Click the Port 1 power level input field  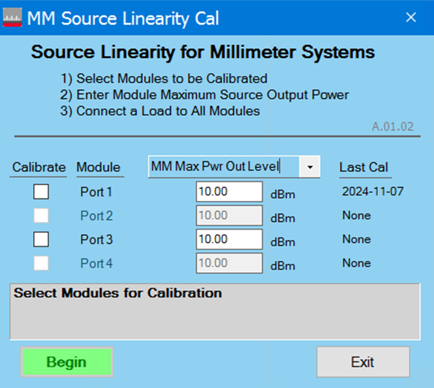pyautogui.click(x=229, y=191)
